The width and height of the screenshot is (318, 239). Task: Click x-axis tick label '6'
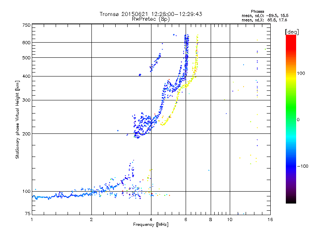click(x=186, y=219)
